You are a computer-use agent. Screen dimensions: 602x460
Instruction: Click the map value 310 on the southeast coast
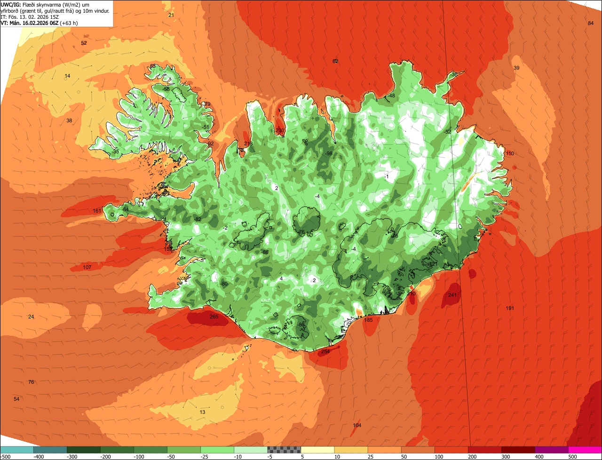412,293
